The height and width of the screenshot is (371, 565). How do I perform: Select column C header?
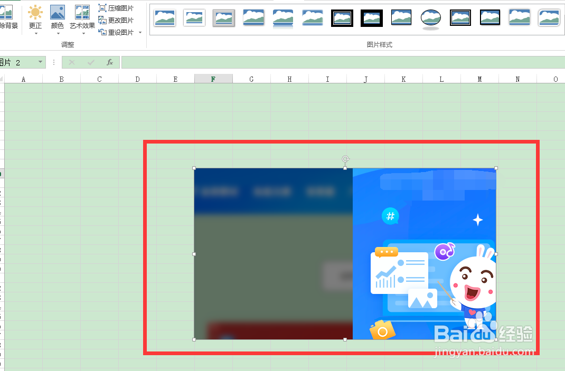point(99,79)
